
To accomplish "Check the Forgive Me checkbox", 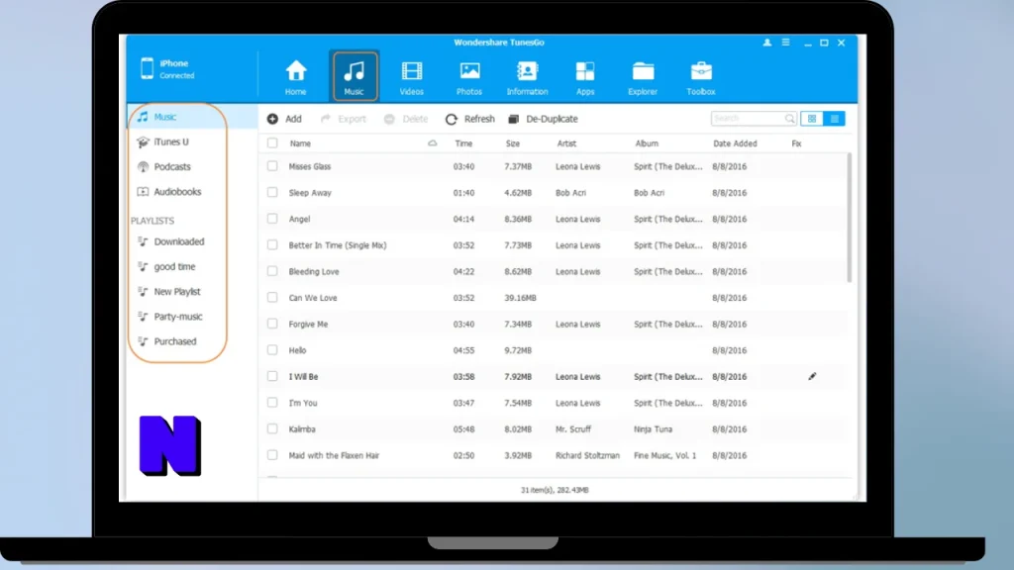I will point(272,324).
